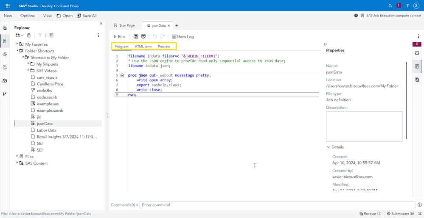This screenshot has width=424, height=218.
Task: Open the New menu
Action: point(8,16)
